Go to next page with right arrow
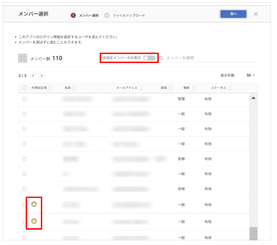 coord(42,75)
